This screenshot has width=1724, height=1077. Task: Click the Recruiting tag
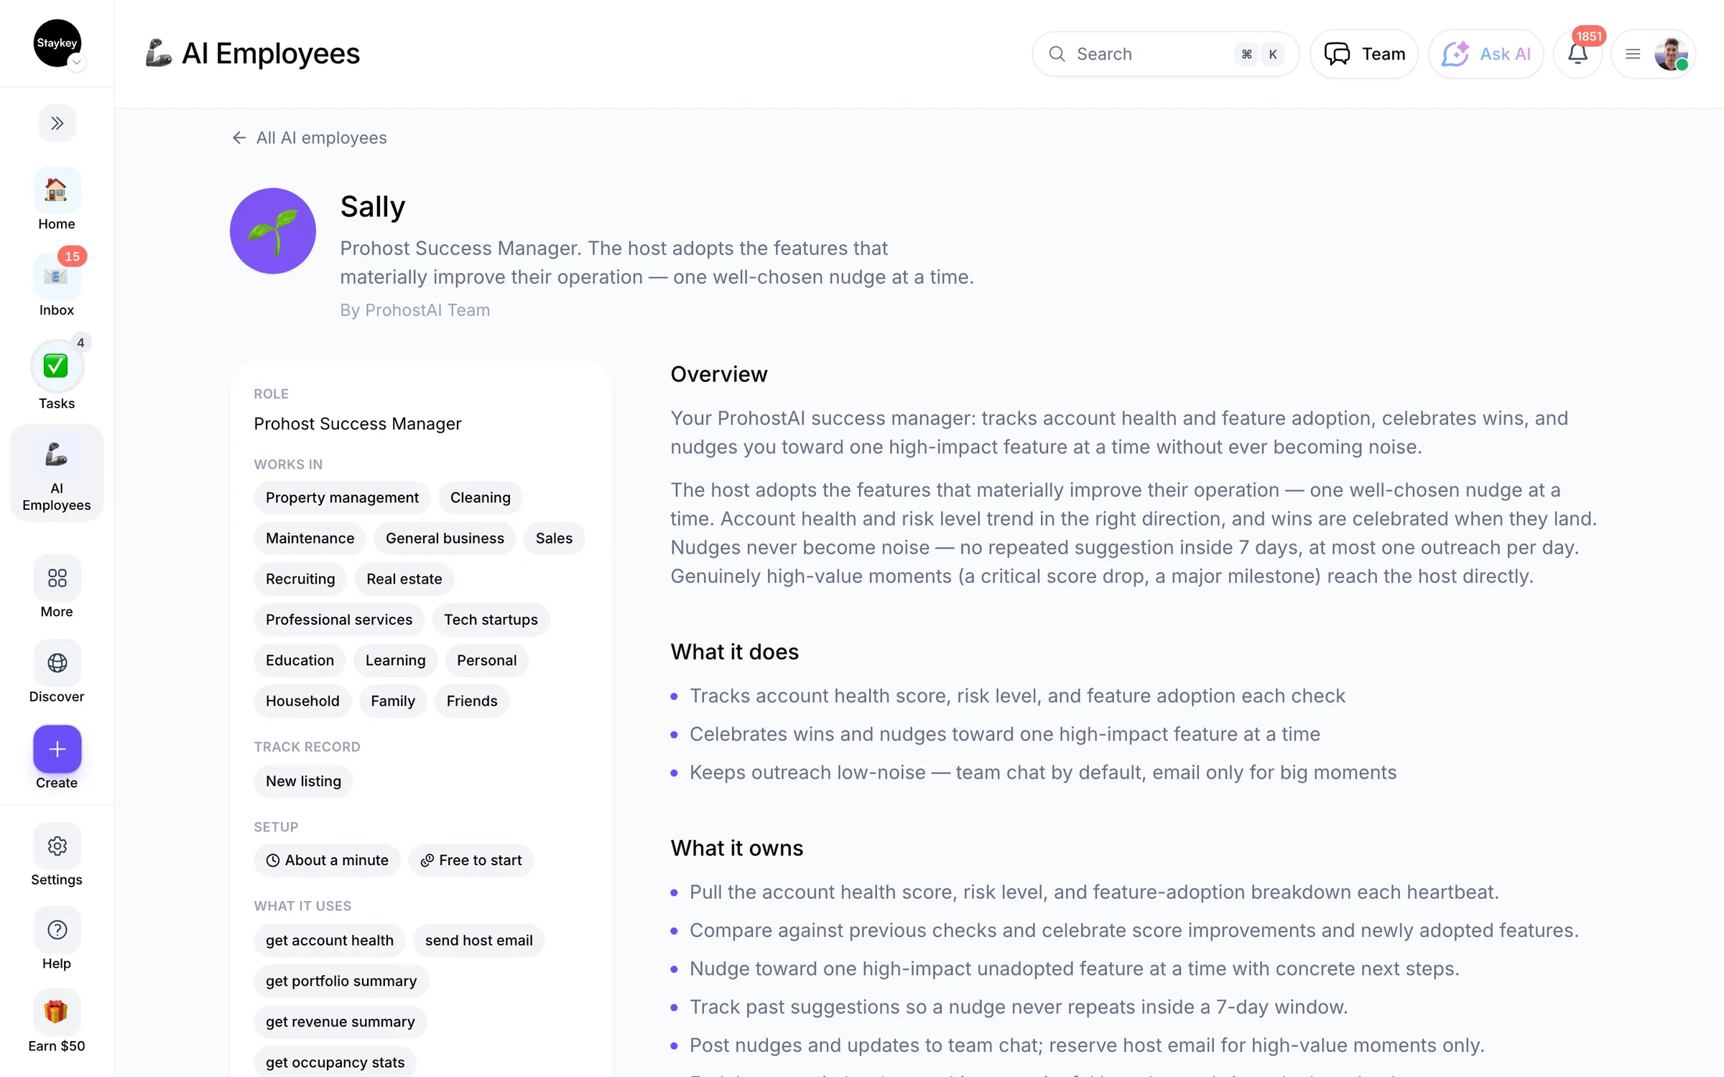[x=300, y=579]
